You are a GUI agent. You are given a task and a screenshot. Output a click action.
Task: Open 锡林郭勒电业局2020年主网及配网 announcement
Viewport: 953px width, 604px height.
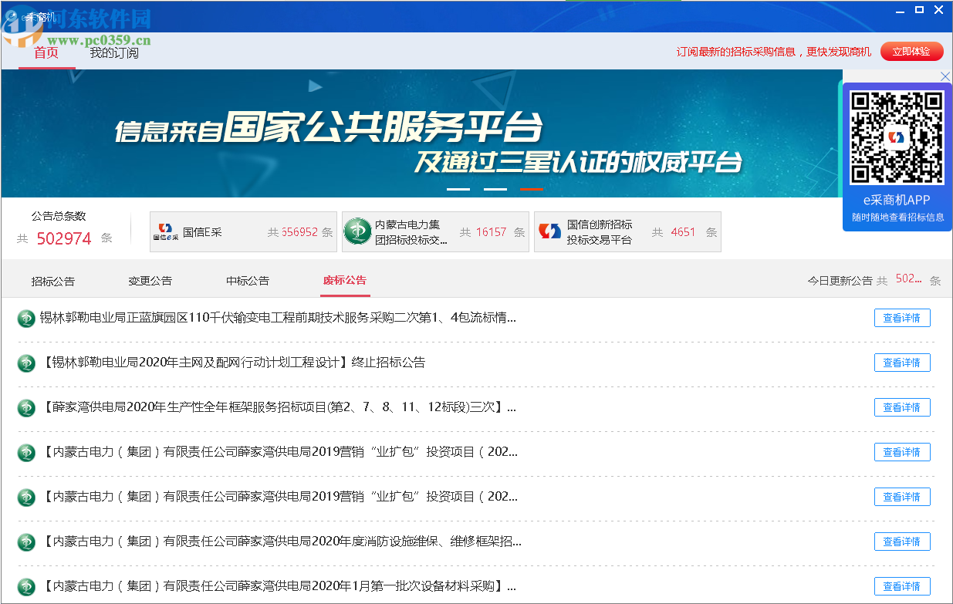point(232,363)
